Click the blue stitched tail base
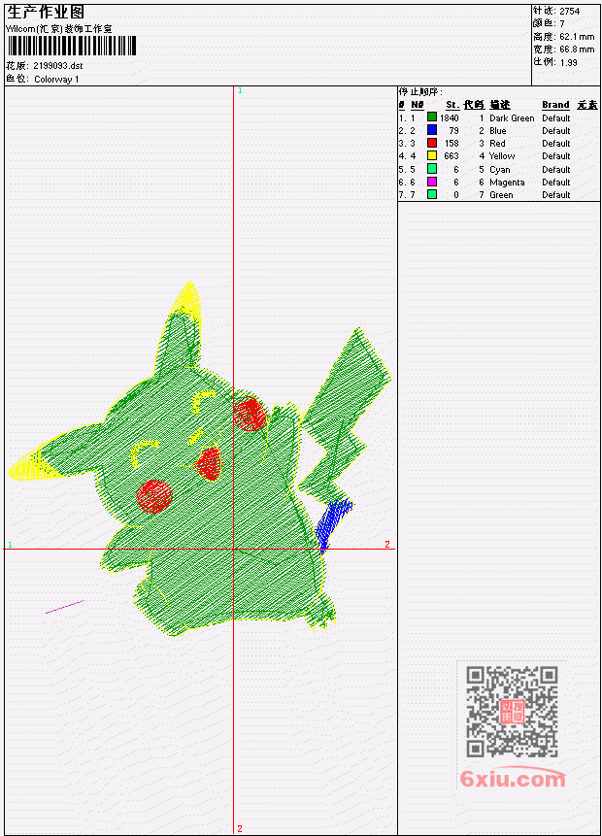 click(x=332, y=524)
